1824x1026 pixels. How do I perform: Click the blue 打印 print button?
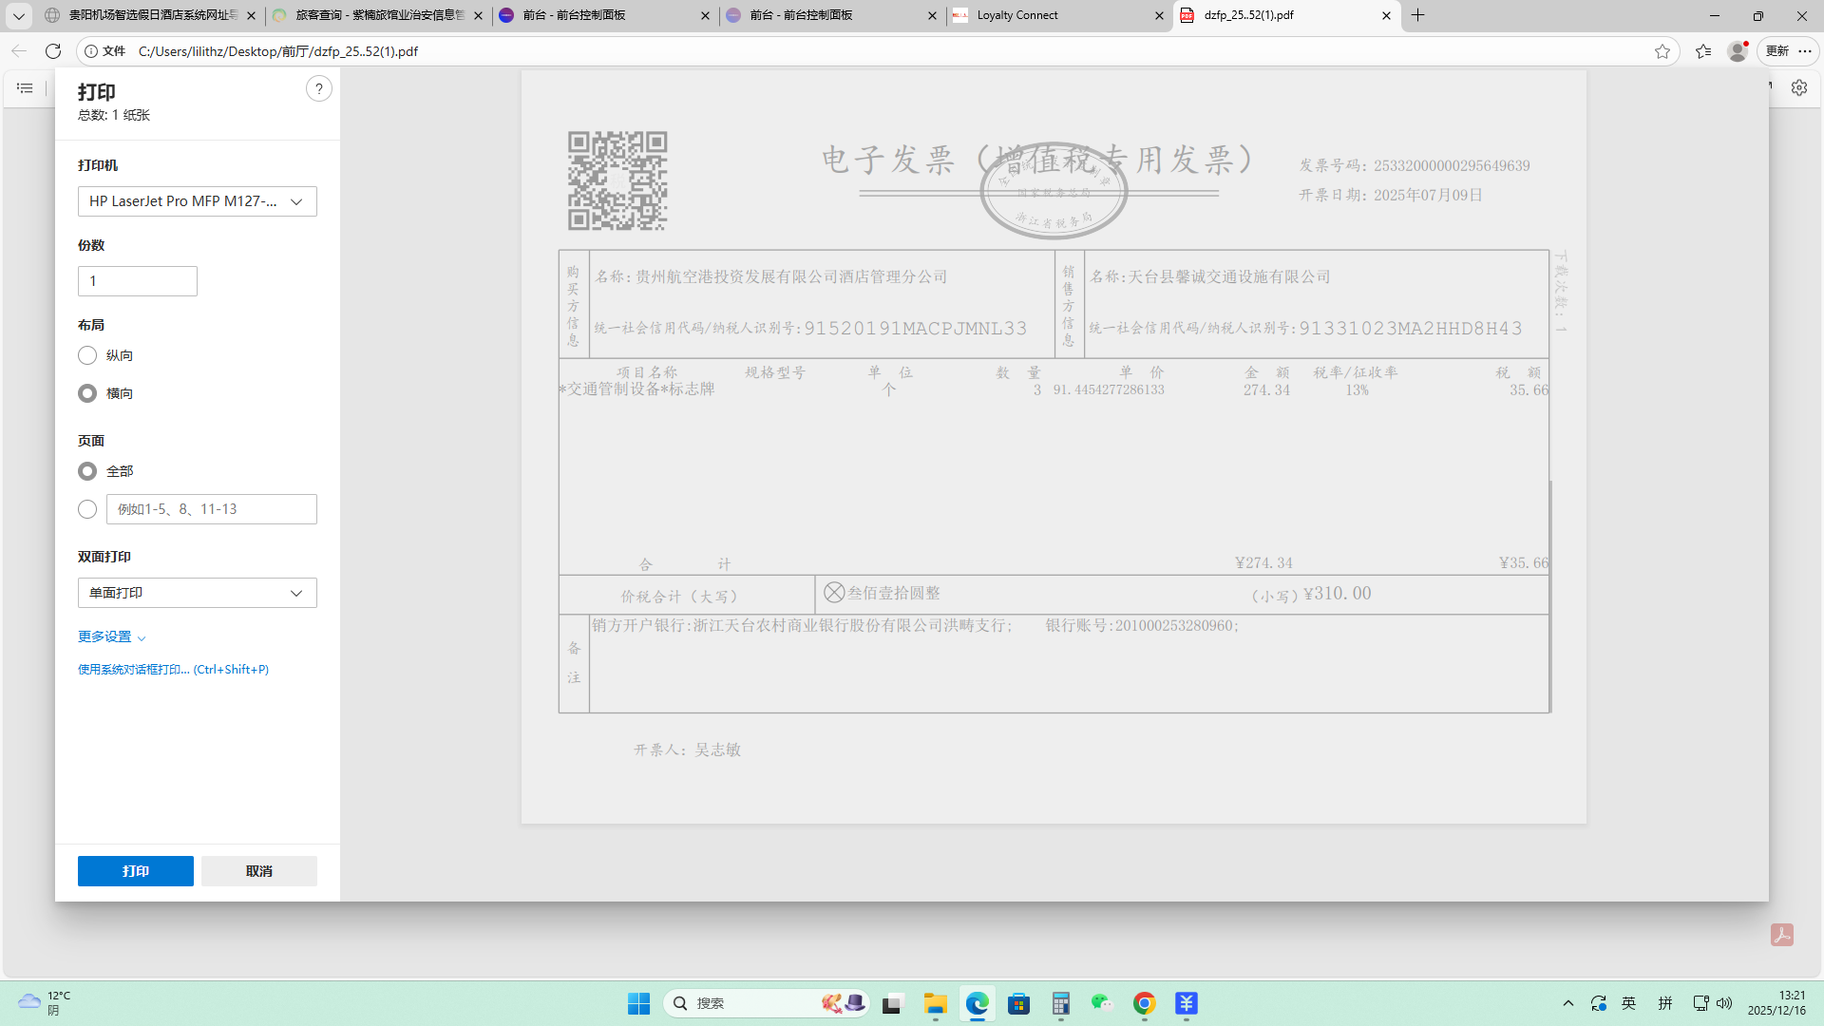click(x=135, y=871)
